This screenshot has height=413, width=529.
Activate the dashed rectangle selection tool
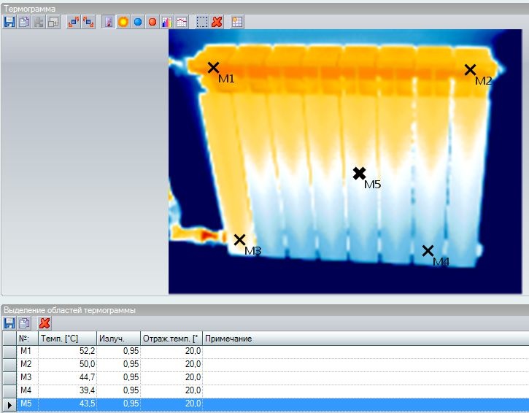coord(202,22)
